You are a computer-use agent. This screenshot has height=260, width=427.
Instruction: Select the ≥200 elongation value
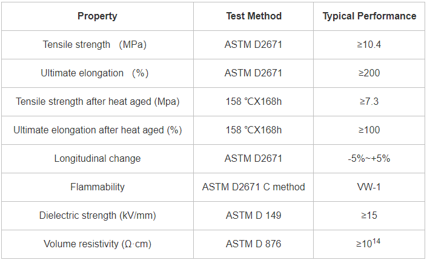[x=369, y=73]
